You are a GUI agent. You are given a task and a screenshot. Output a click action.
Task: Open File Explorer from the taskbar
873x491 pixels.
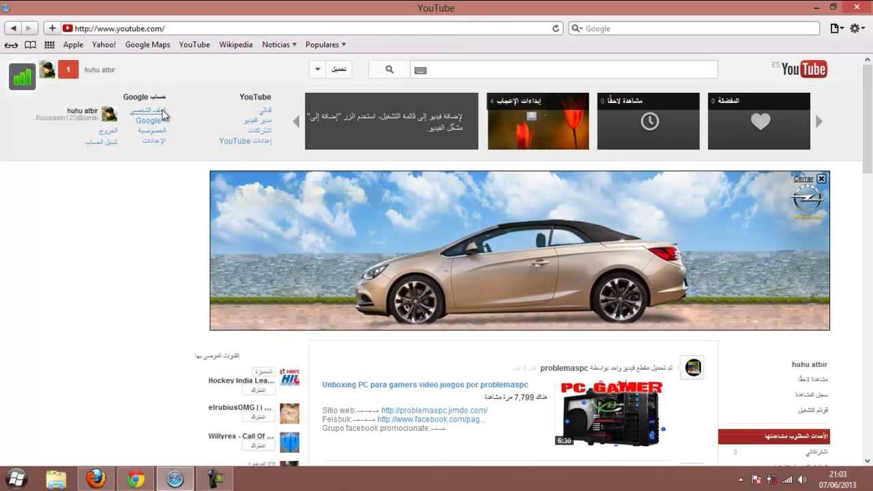point(56,479)
